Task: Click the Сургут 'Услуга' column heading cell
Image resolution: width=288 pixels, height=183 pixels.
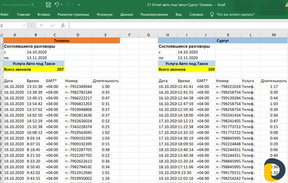Action: click(x=251, y=81)
